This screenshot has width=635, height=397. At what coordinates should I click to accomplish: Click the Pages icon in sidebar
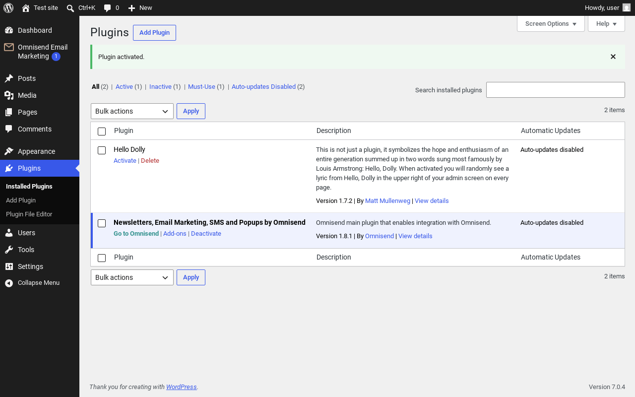pos(9,112)
